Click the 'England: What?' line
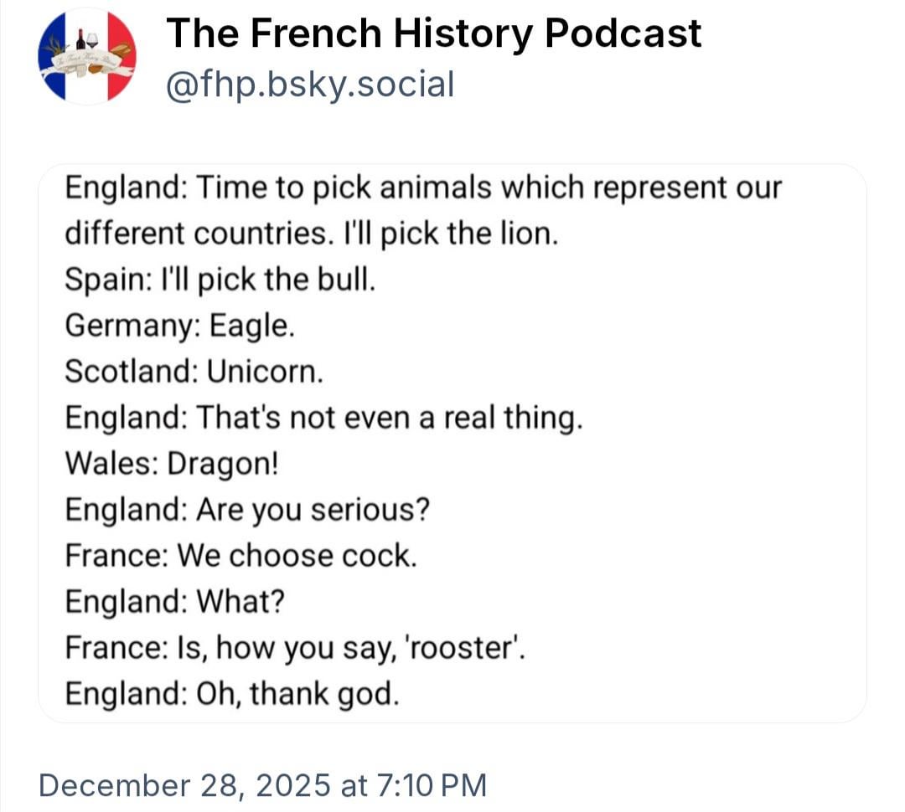 point(174,600)
